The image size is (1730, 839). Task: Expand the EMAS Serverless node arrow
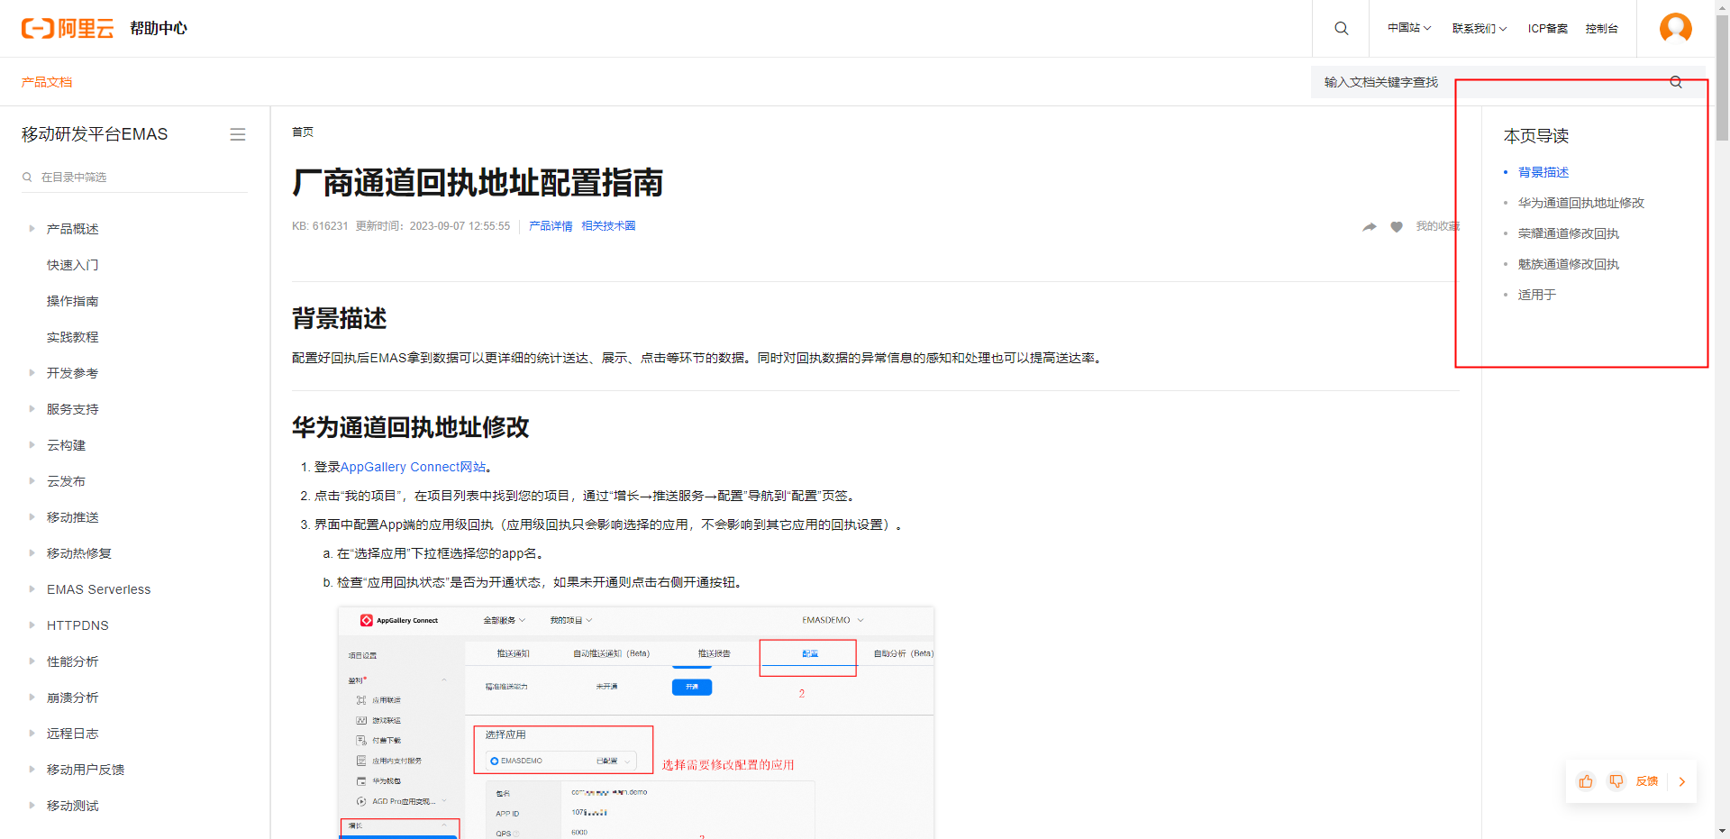pyautogui.click(x=32, y=589)
